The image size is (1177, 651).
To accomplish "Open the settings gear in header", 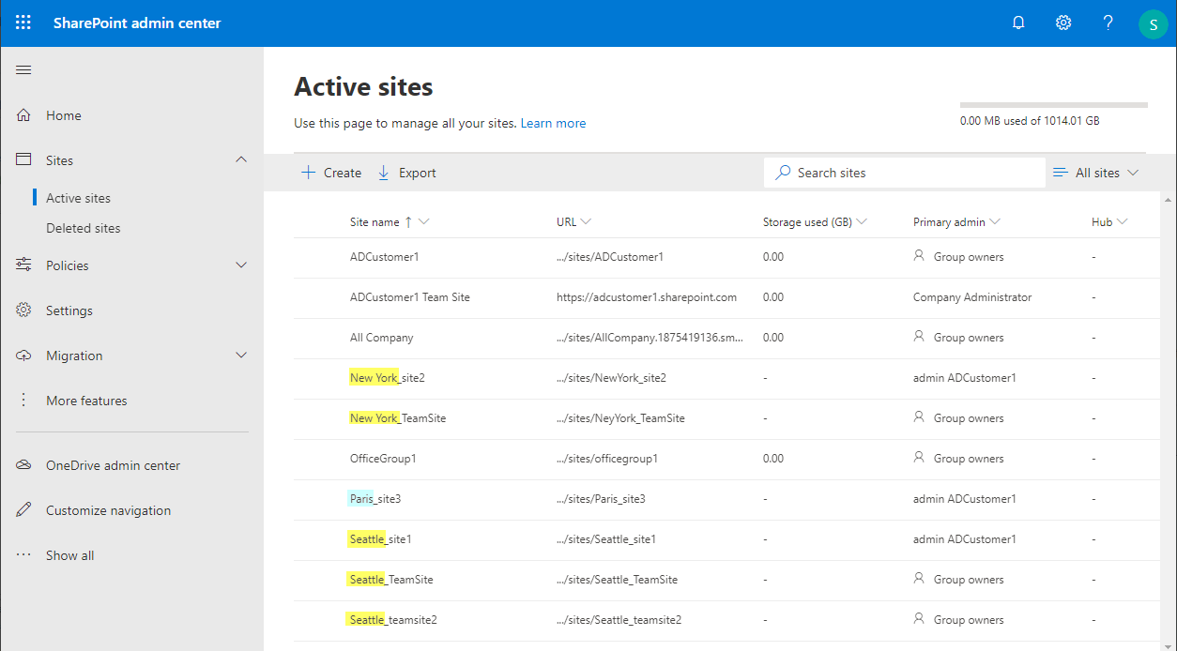I will pyautogui.click(x=1063, y=23).
